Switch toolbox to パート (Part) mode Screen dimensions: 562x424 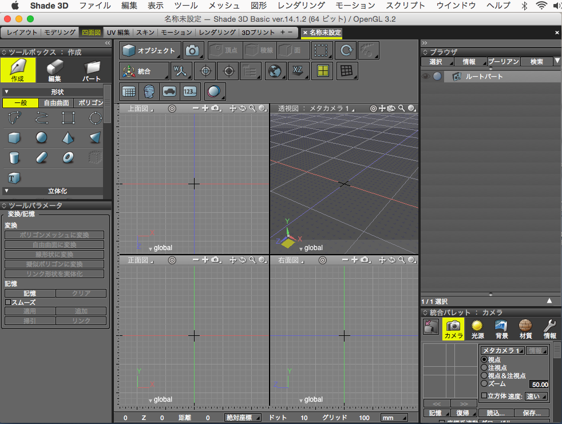(92, 70)
